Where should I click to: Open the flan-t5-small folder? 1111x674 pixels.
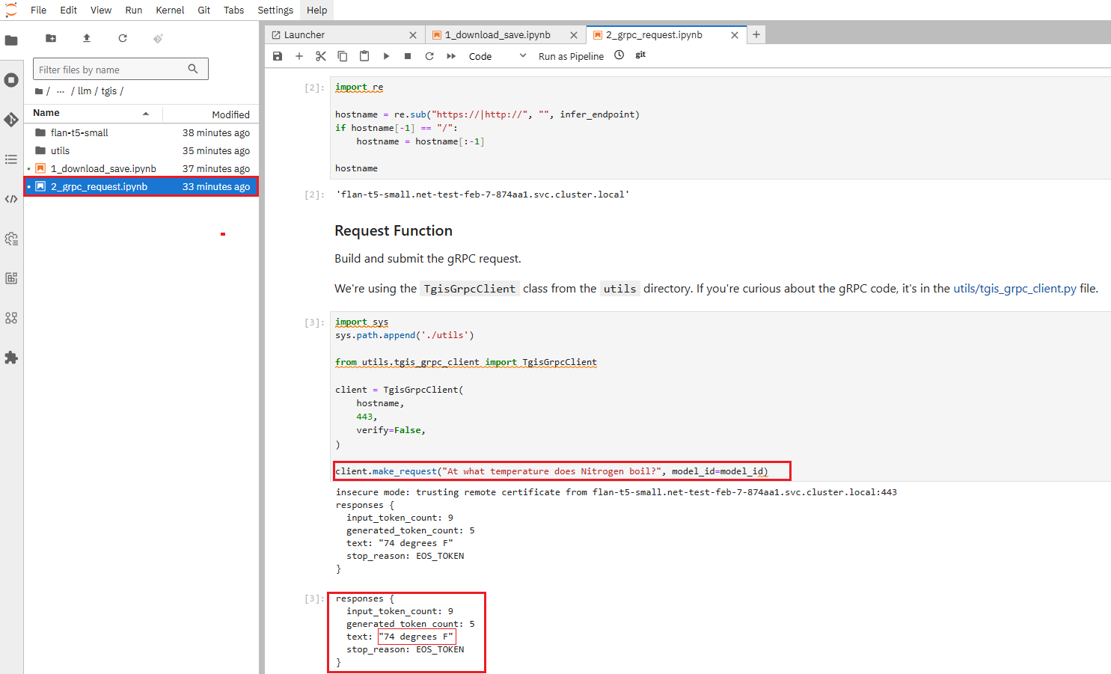(x=79, y=132)
